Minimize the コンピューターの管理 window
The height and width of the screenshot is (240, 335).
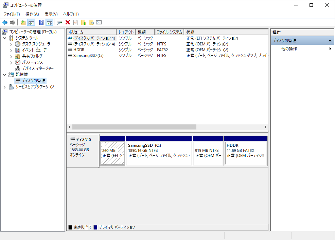(296, 5)
